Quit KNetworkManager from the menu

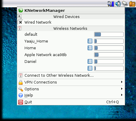[71, 102]
